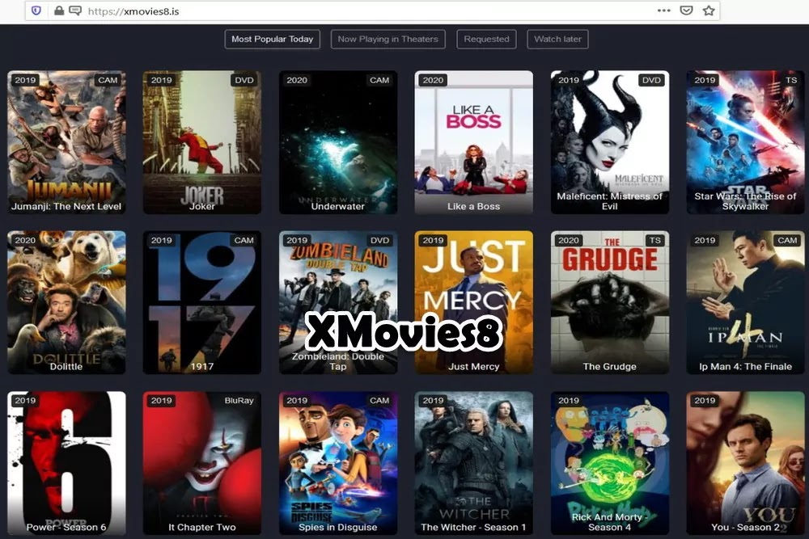Click the xmovies8.is address bar URL
The width and height of the screenshot is (809, 539).
(133, 11)
